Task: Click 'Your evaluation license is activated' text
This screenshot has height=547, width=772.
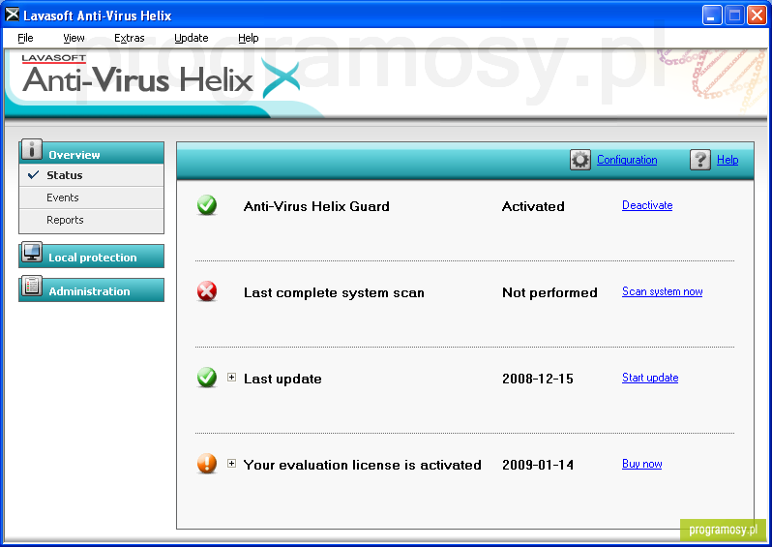Action: pyautogui.click(x=362, y=465)
